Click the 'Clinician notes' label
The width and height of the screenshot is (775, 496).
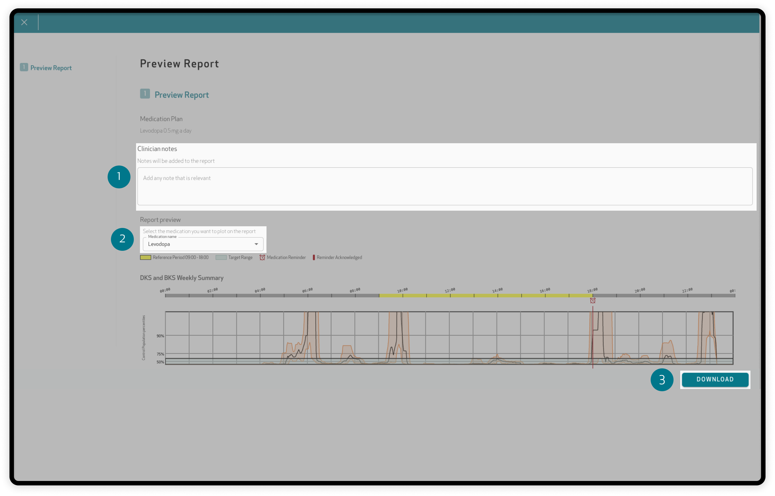[157, 149]
